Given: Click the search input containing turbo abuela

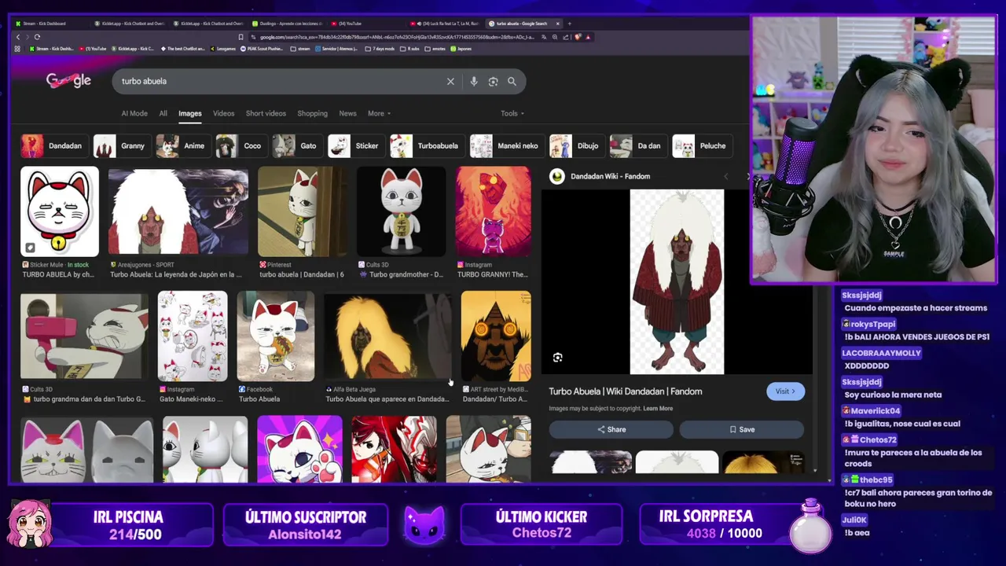Looking at the screenshot, I should [279, 81].
